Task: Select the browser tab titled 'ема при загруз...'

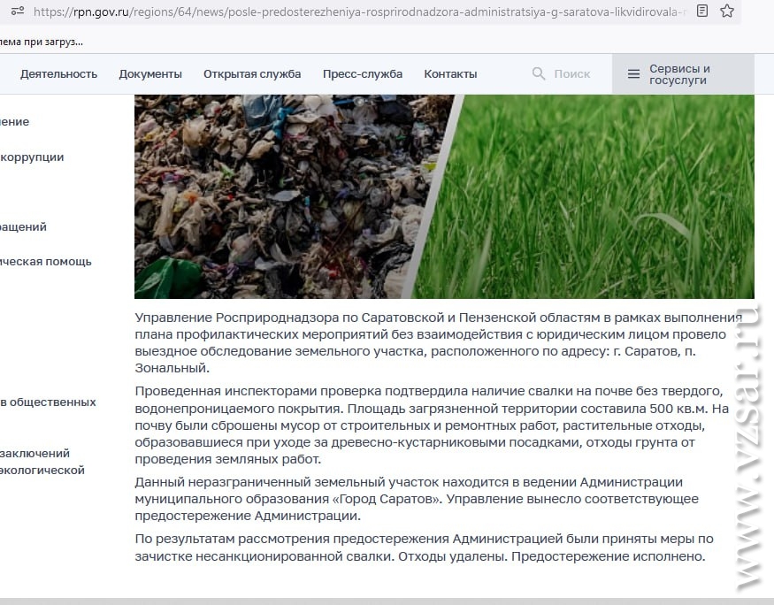Action: click(x=42, y=42)
